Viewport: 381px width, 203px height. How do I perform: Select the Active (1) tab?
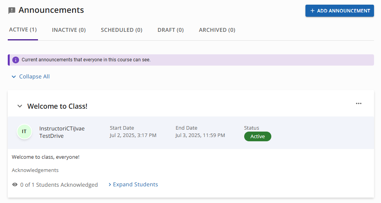pos(23,30)
